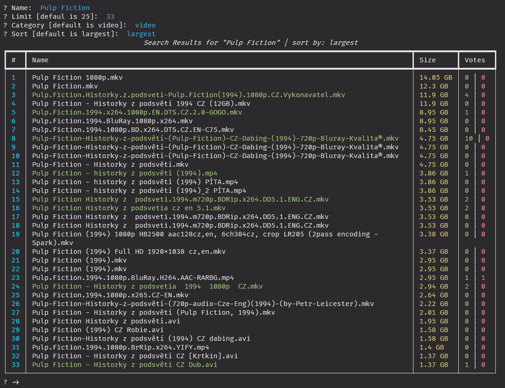Screen dimensions: 505x388
Task: Click the HB2500 Spark.mkv result
Action: (x=205, y=239)
